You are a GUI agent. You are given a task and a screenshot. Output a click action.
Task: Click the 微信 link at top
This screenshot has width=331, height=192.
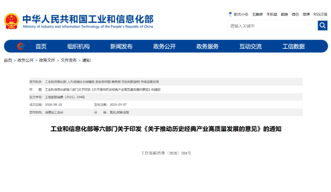click(295, 14)
